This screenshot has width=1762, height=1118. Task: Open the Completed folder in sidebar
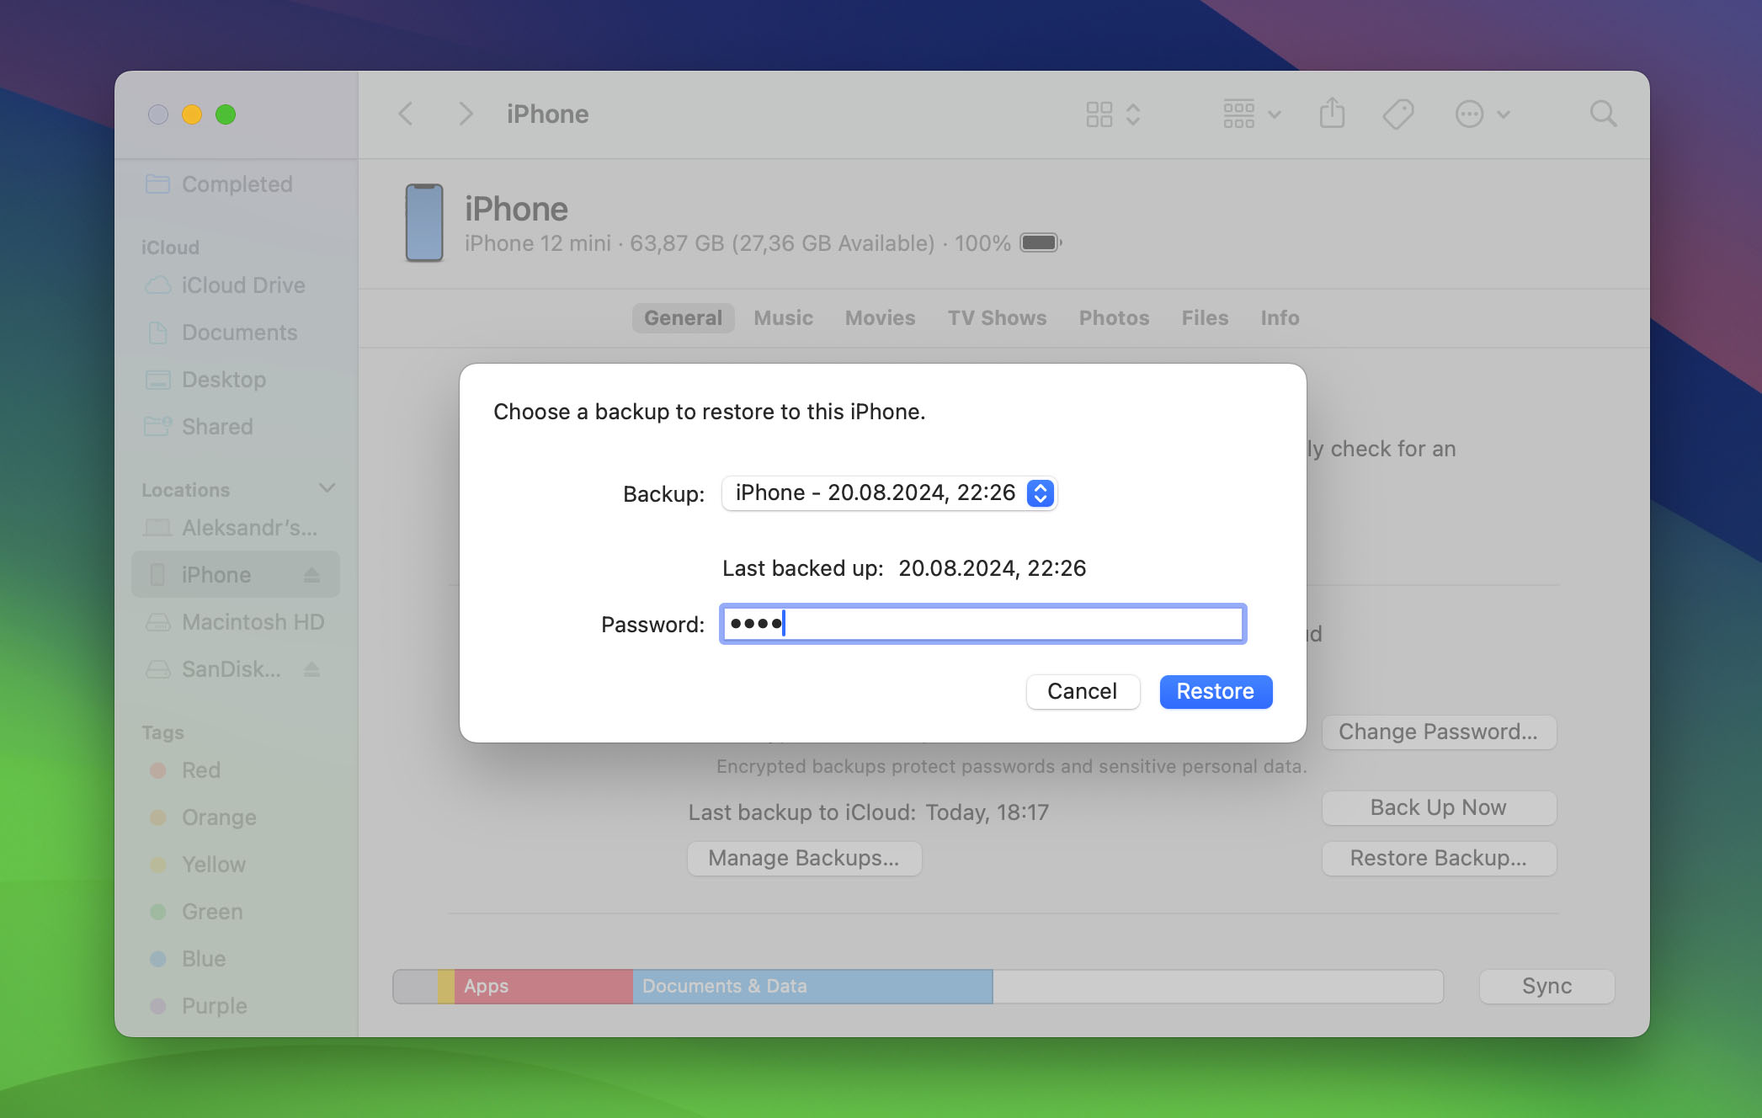(236, 184)
